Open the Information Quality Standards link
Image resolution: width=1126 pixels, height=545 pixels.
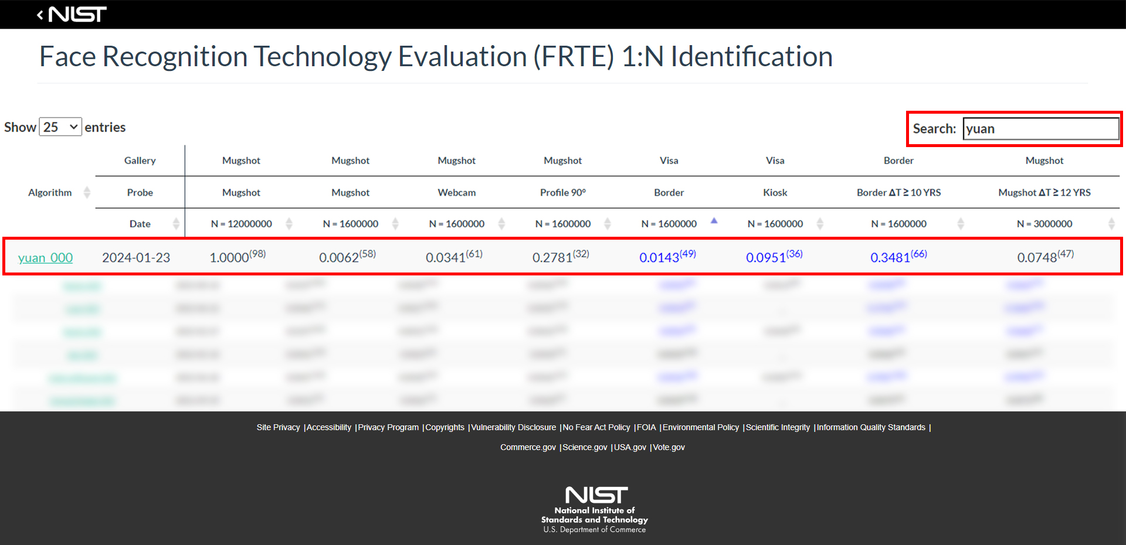871,427
